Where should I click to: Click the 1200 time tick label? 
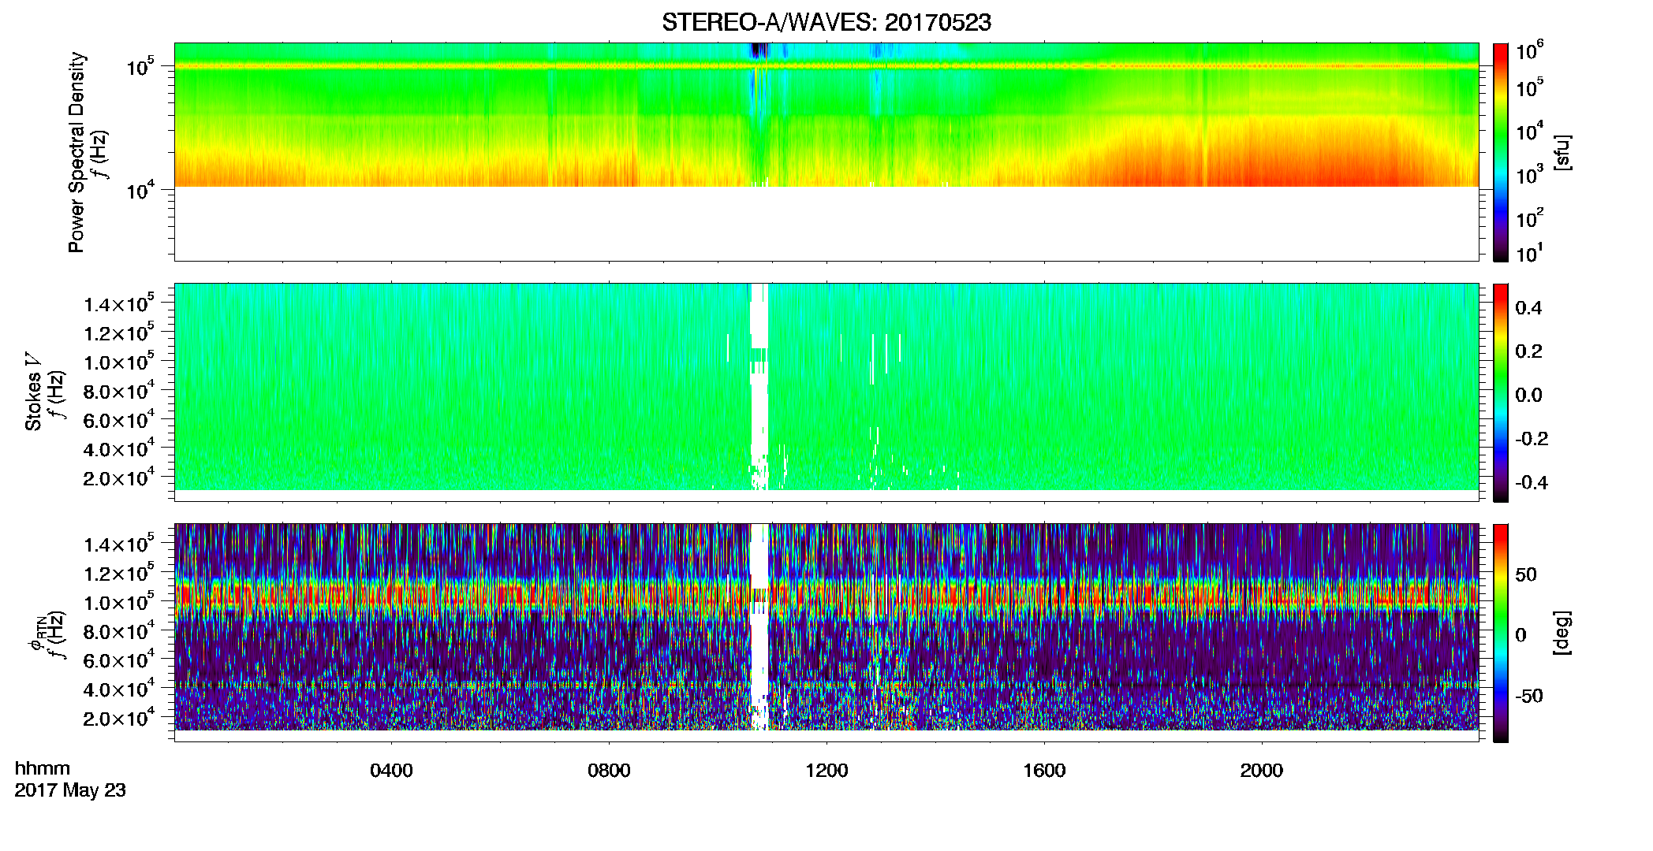click(x=826, y=771)
